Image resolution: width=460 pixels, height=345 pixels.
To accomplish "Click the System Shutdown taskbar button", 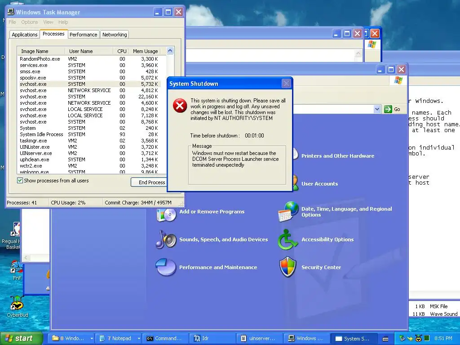I will (x=354, y=338).
